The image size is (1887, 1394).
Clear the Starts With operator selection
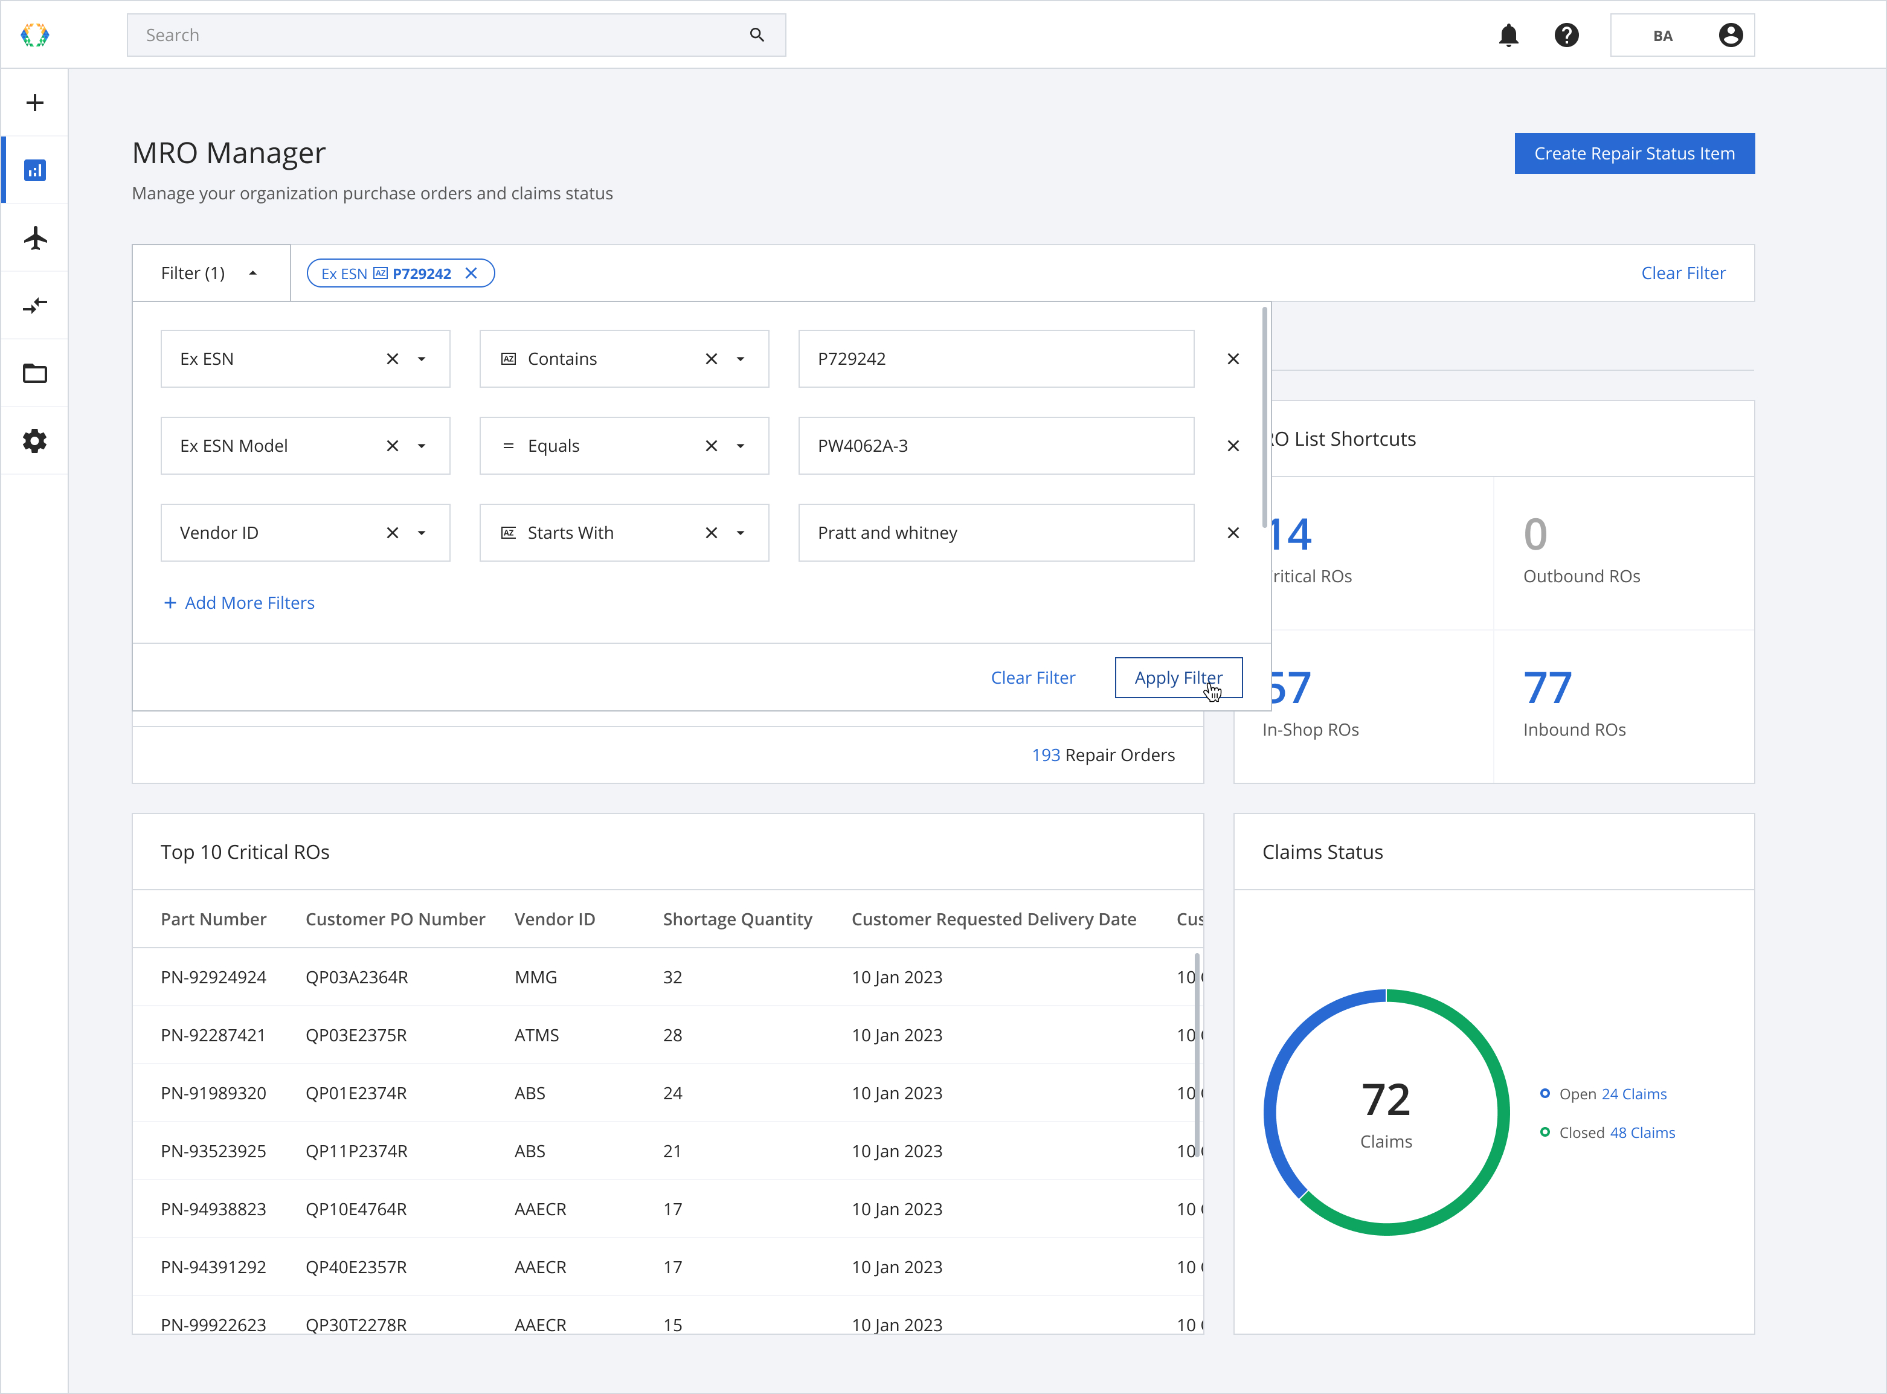[712, 533]
